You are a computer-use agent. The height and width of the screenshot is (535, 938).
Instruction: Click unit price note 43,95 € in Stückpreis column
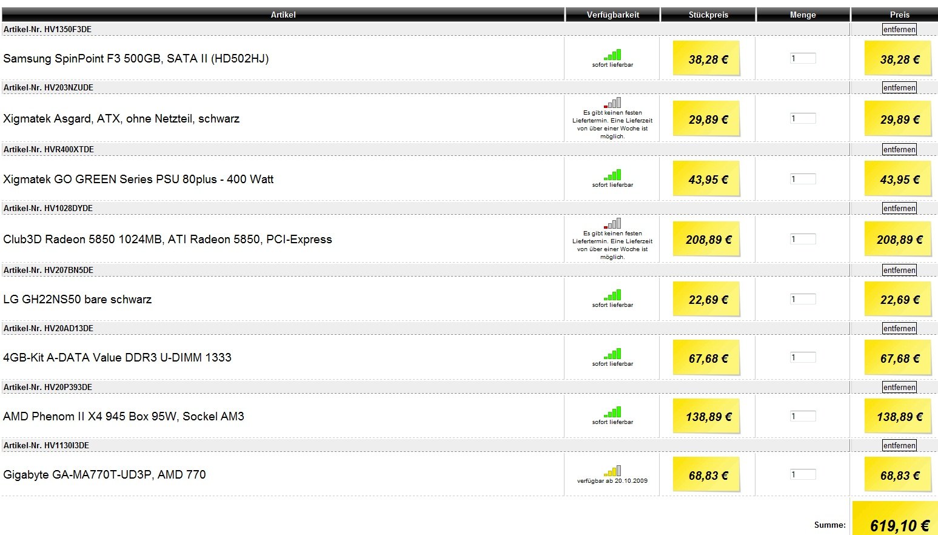[707, 179]
